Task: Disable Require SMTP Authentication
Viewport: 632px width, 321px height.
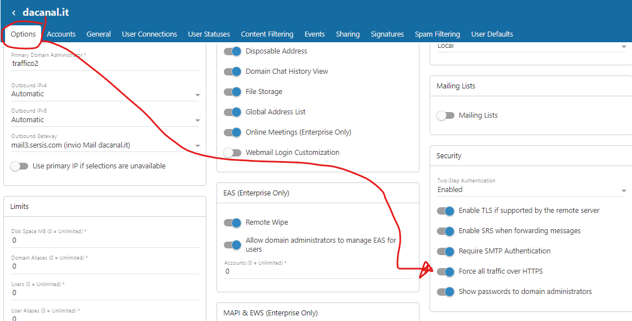Action: pos(445,251)
